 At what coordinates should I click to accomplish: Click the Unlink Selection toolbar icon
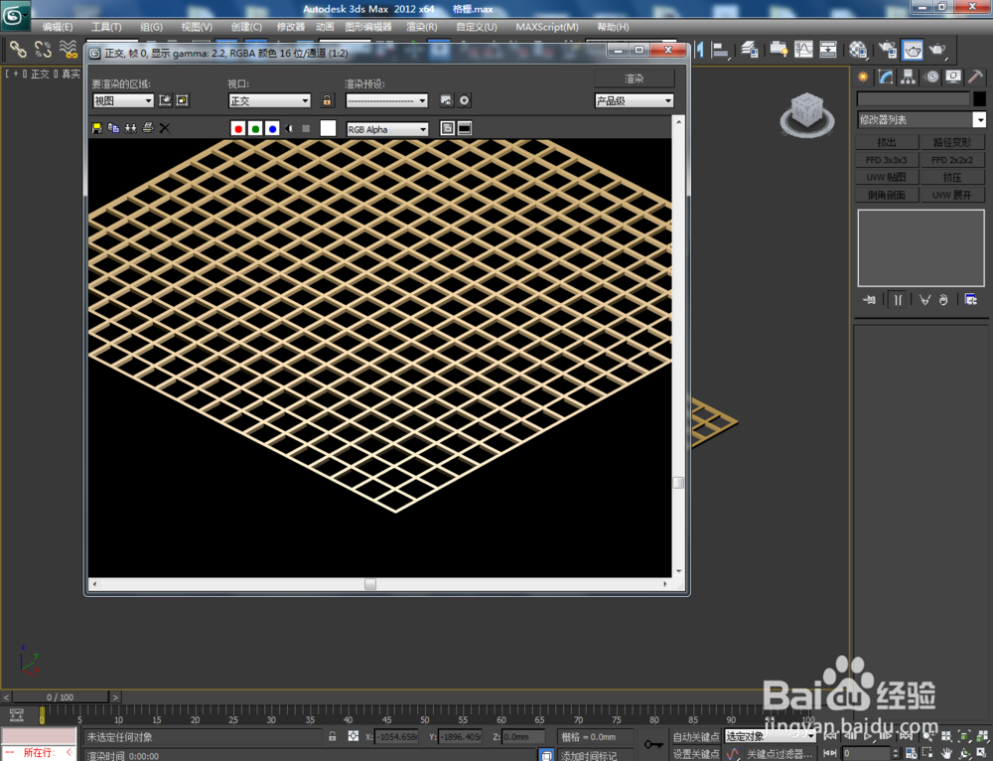point(43,50)
